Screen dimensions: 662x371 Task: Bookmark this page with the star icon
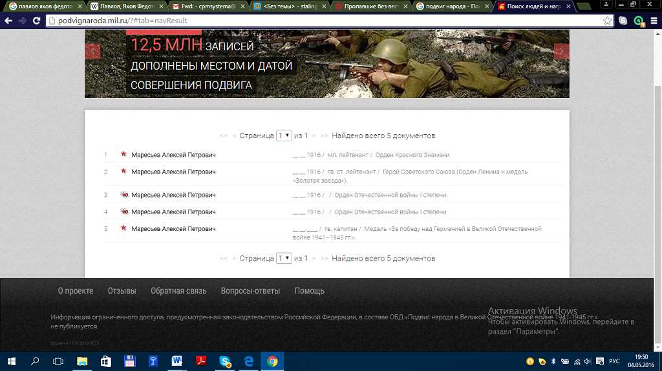pyautogui.click(x=608, y=21)
